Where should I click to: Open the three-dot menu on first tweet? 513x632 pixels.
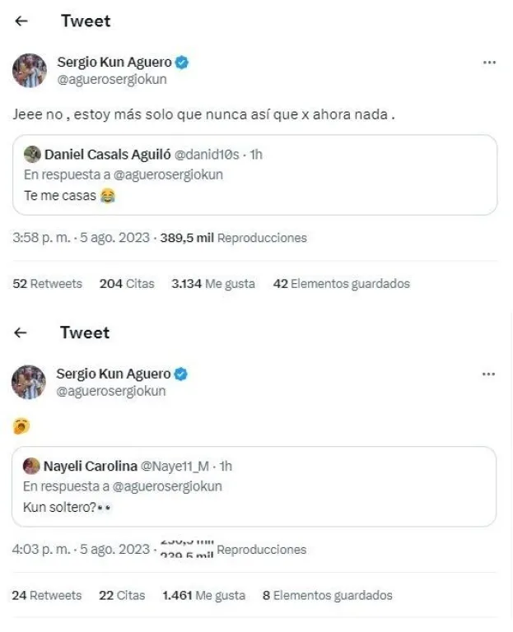(x=489, y=63)
